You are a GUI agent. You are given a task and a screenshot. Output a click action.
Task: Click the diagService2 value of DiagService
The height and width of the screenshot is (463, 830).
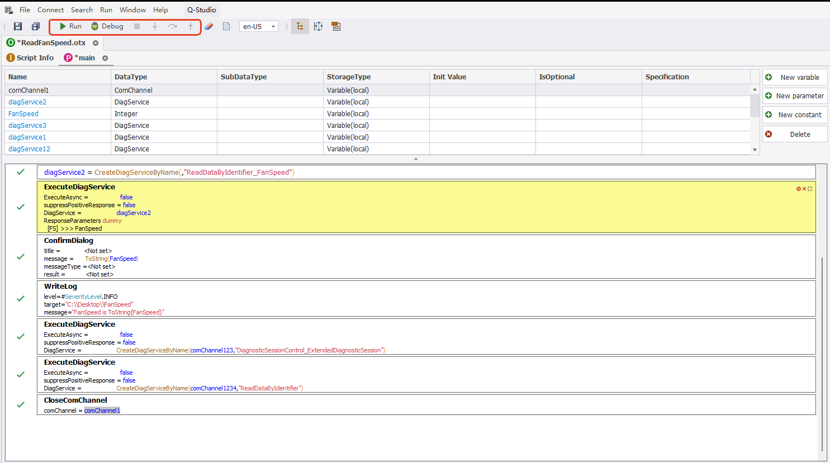(134, 213)
